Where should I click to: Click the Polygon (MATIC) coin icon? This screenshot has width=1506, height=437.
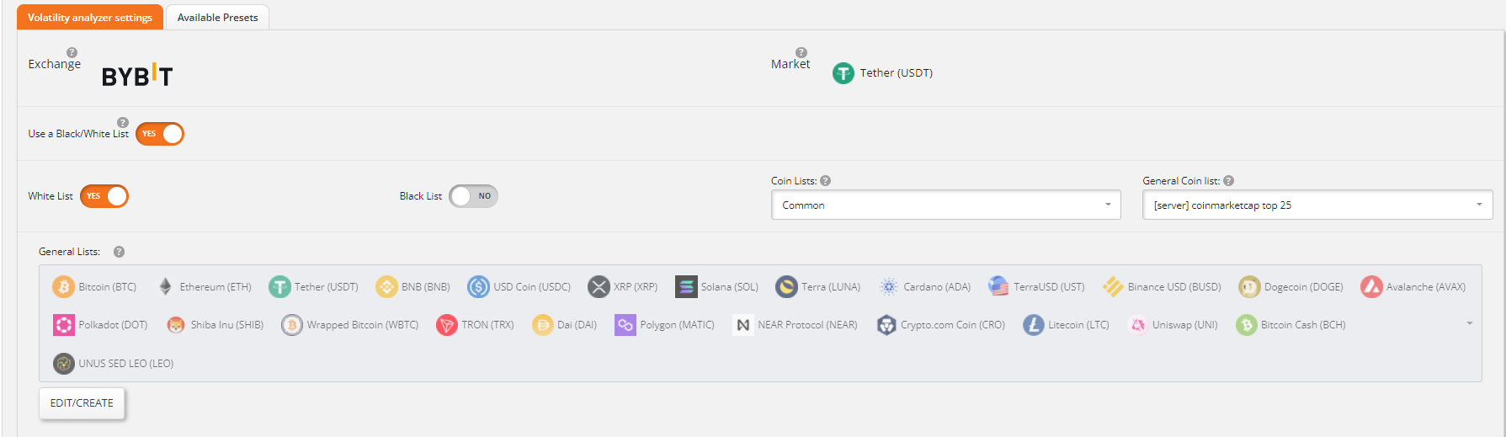click(x=625, y=325)
